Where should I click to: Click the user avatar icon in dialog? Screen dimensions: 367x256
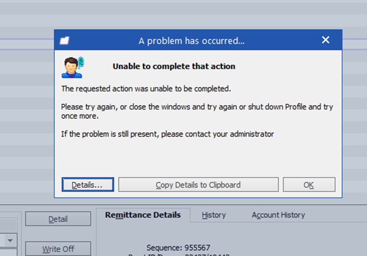(73, 67)
